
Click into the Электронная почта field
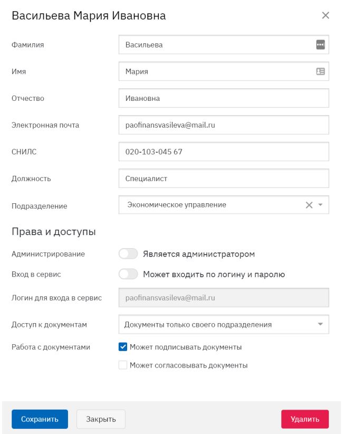point(224,125)
